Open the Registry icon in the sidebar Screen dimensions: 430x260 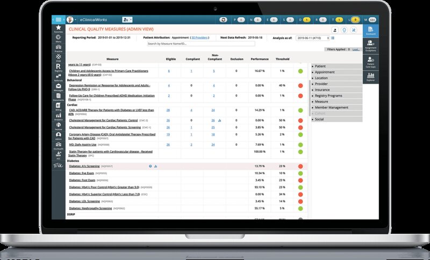[x=59, y=68]
